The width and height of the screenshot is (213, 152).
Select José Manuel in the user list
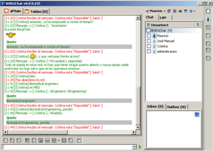tap(166, 41)
